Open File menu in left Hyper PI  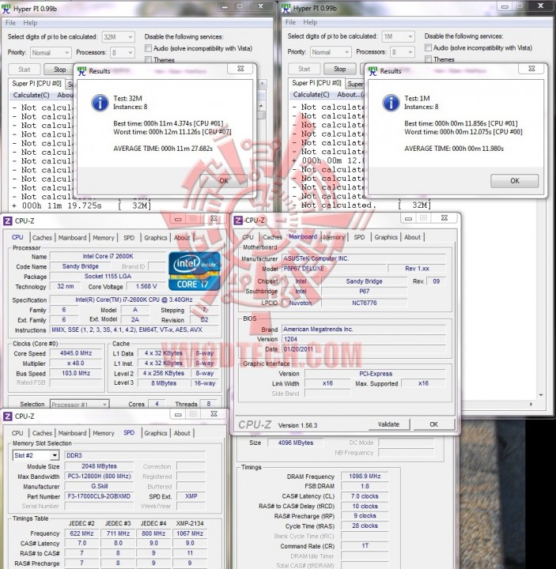pyautogui.click(x=10, y=23)
